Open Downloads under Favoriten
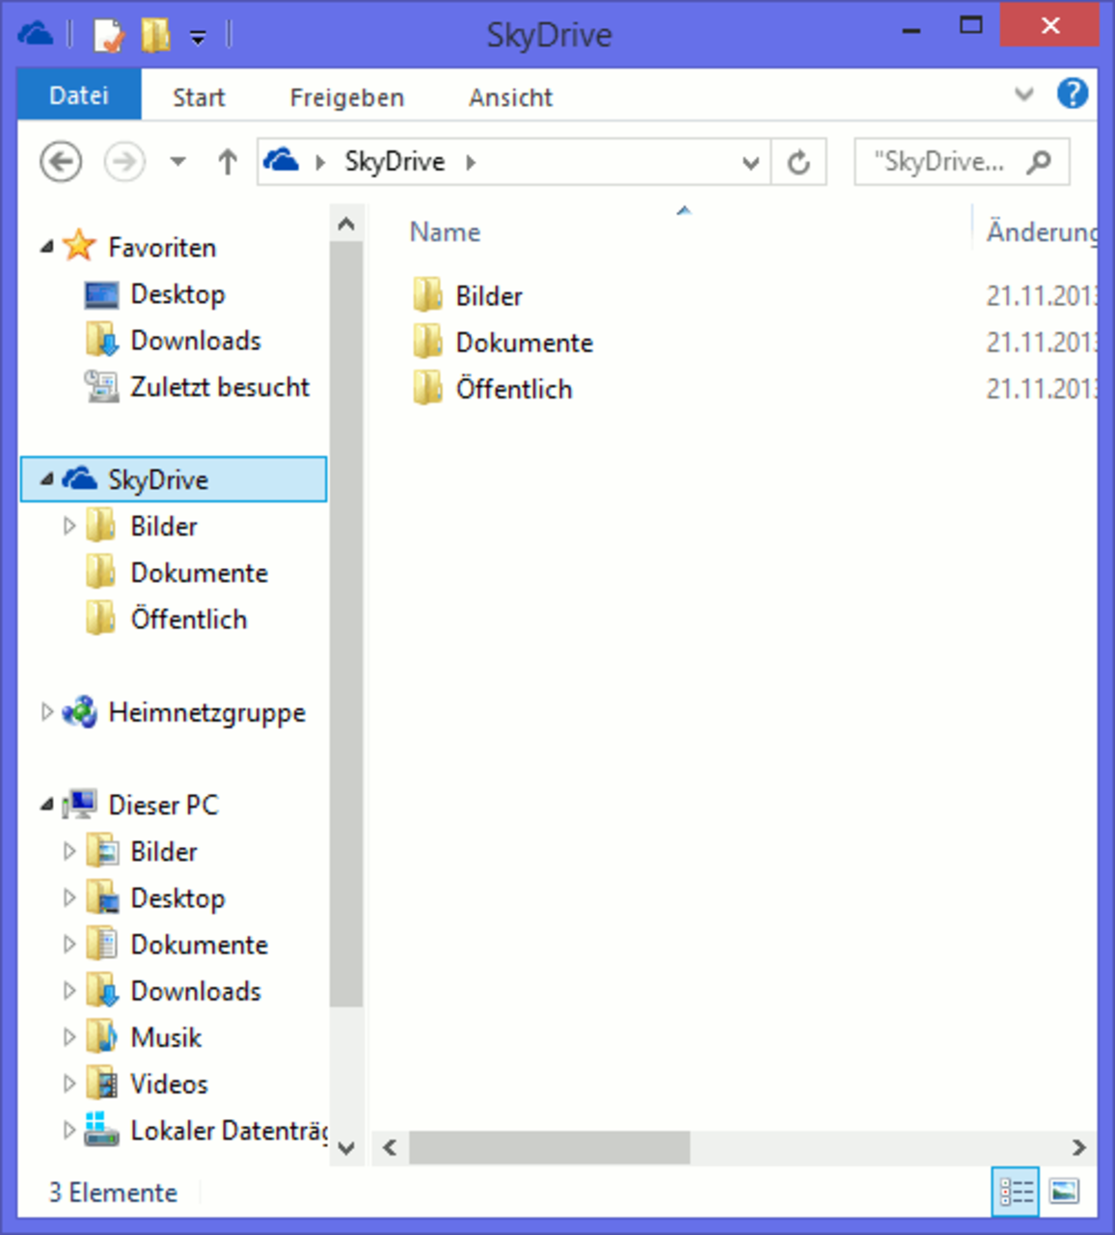1115x1235 pixels. (x=196, y=341)
